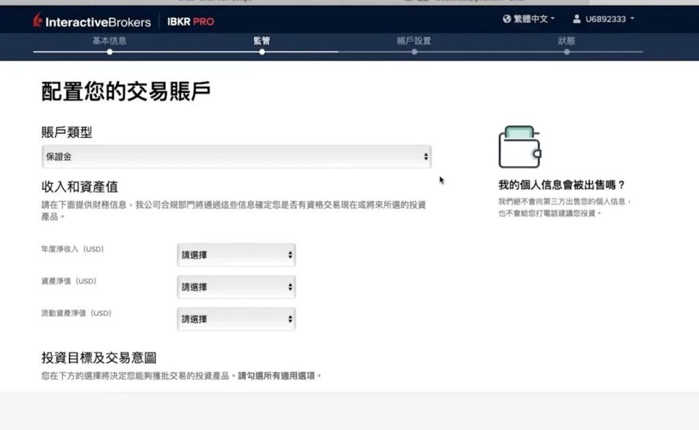
Task: Click the 帳戶設置 progress step dot
Action: pos(414,52)
